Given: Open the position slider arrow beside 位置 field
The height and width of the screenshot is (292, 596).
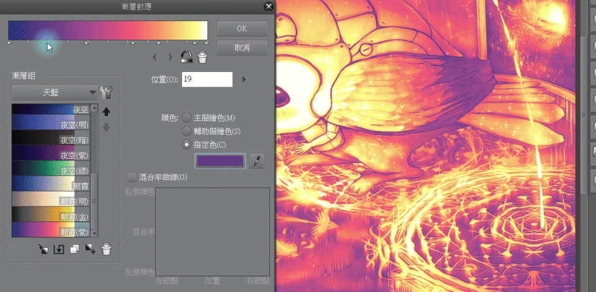Looking at the screenshot, I should [244, 79].
